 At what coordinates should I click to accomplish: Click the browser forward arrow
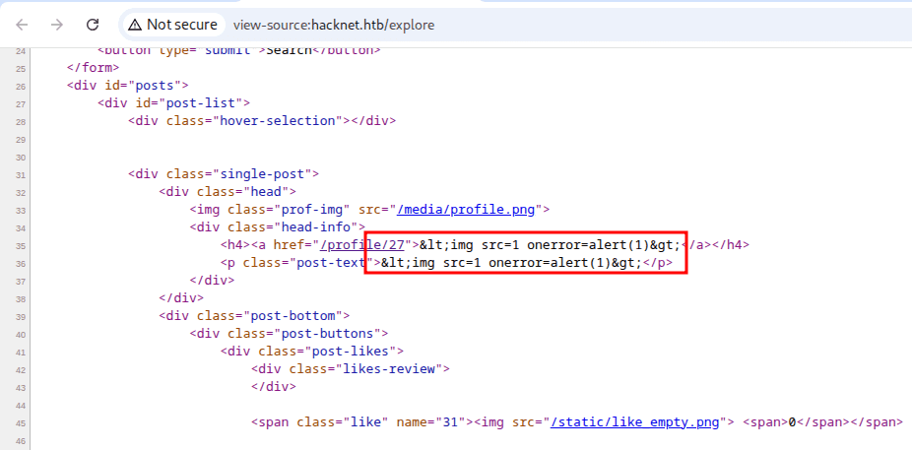(x=56, y=24)
